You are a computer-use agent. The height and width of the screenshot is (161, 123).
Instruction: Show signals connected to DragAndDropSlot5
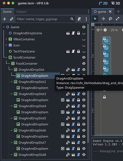tap(68, 118)
